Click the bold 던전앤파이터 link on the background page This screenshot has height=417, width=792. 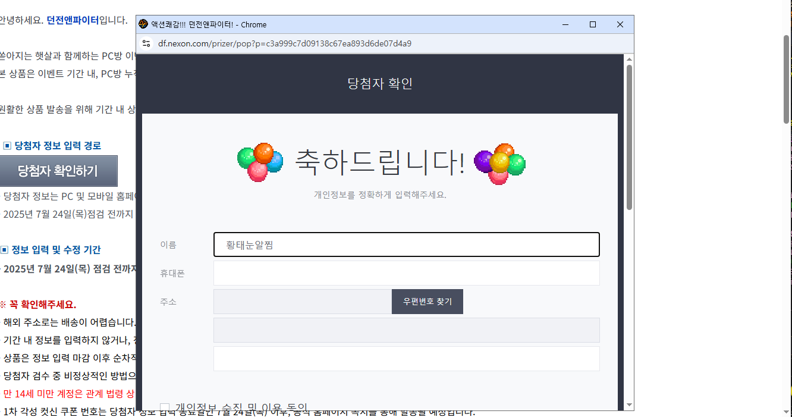point(73,20)
